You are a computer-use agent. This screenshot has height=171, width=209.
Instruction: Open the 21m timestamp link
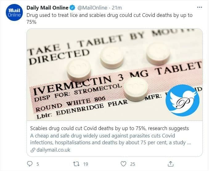point(116,8)
